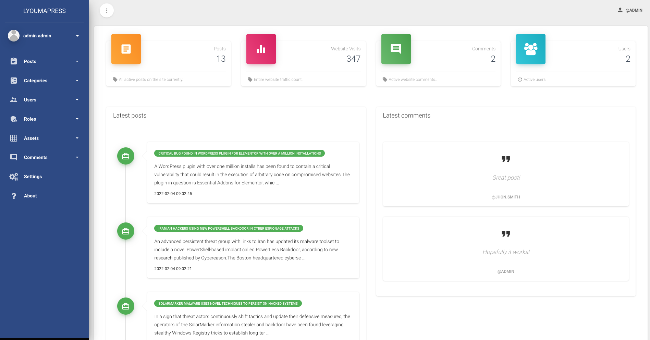Click the tag icon beside 'Entire website traffic count'
Screen dimensions: 650x340
click(250, 80)
